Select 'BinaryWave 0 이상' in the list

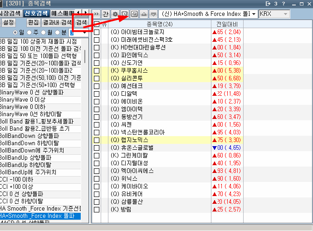click(40, 100)
